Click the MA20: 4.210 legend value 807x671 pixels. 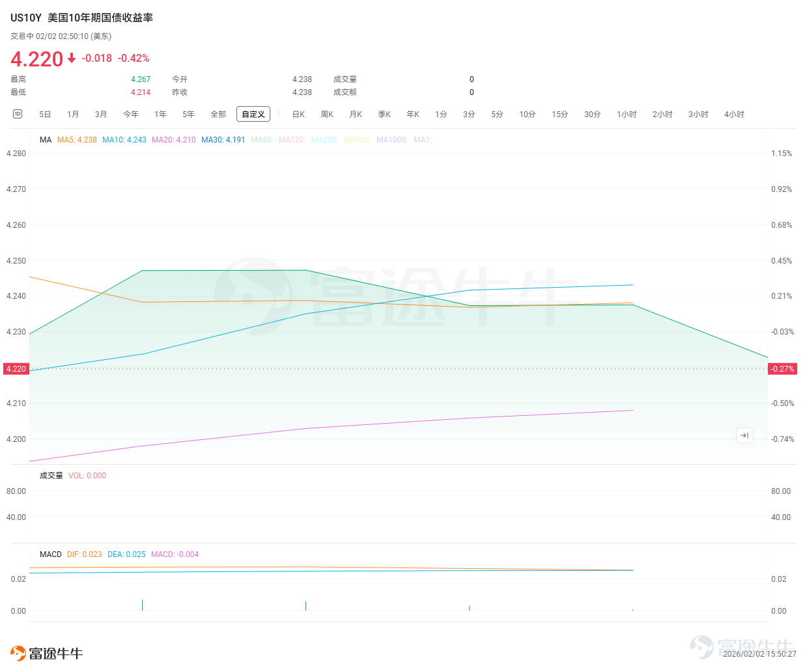[x=174, y=140]
